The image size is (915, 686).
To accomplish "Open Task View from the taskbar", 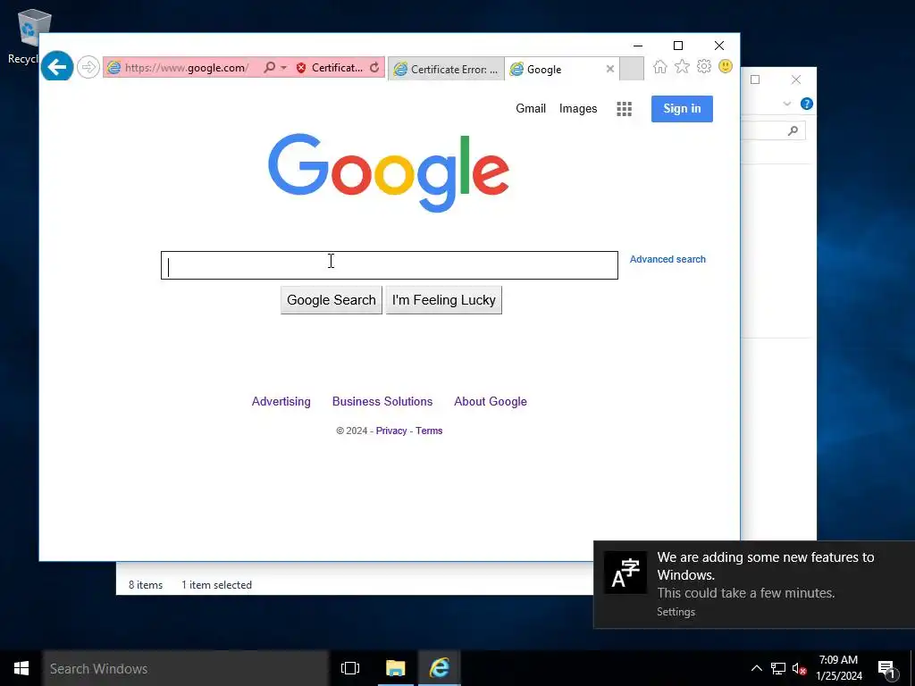I will point(350,668).
